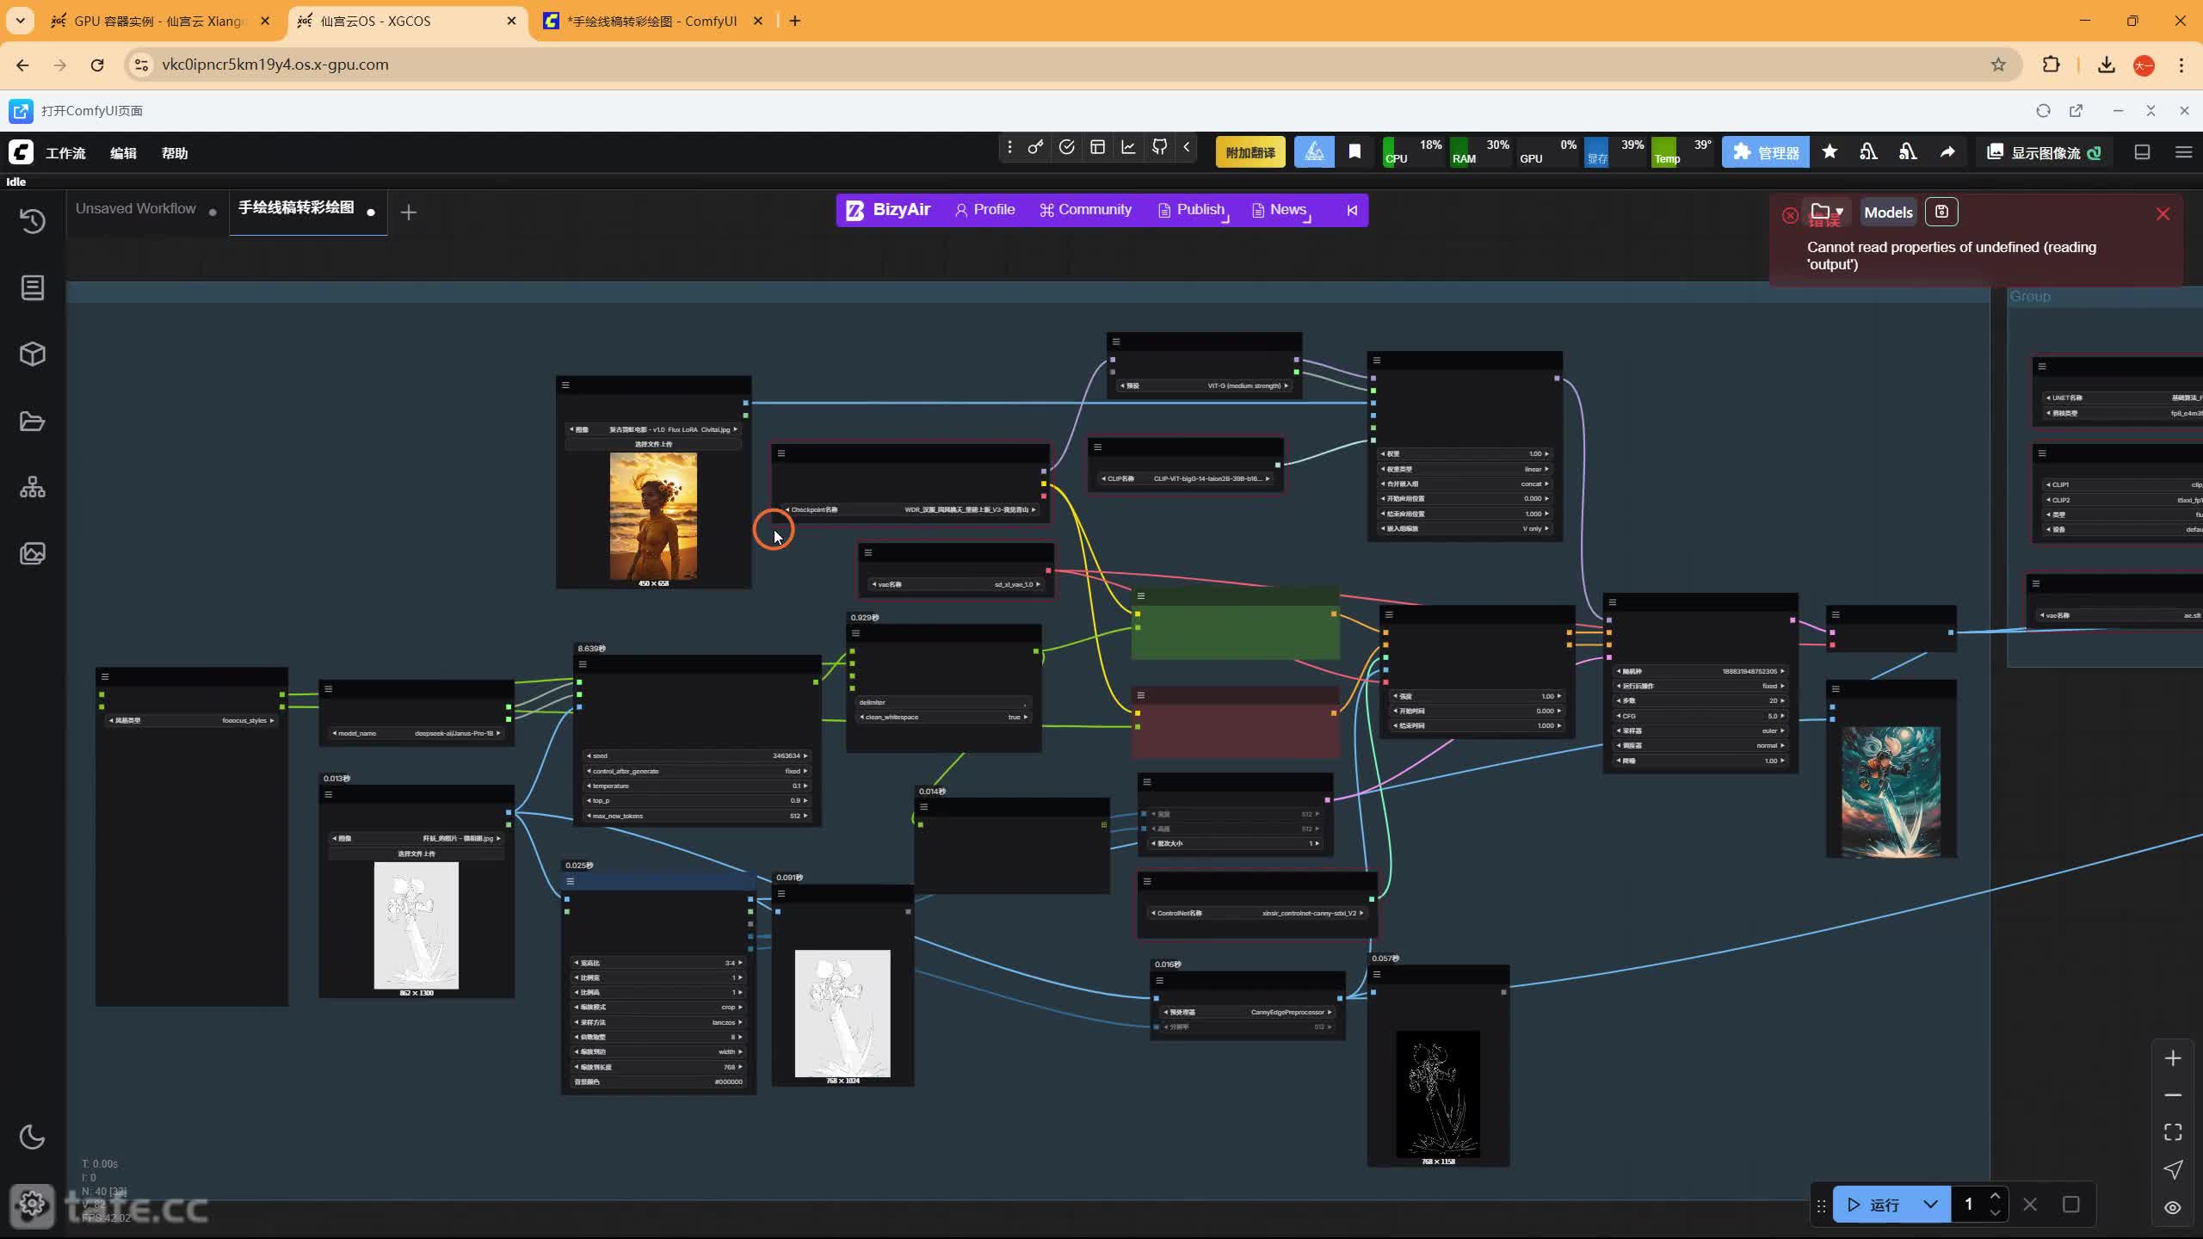Image resolution: width=2203 pixels, height=1239 pixels.
Task: Open CLIP名称 model dropdown
Action: point(1186,479)
